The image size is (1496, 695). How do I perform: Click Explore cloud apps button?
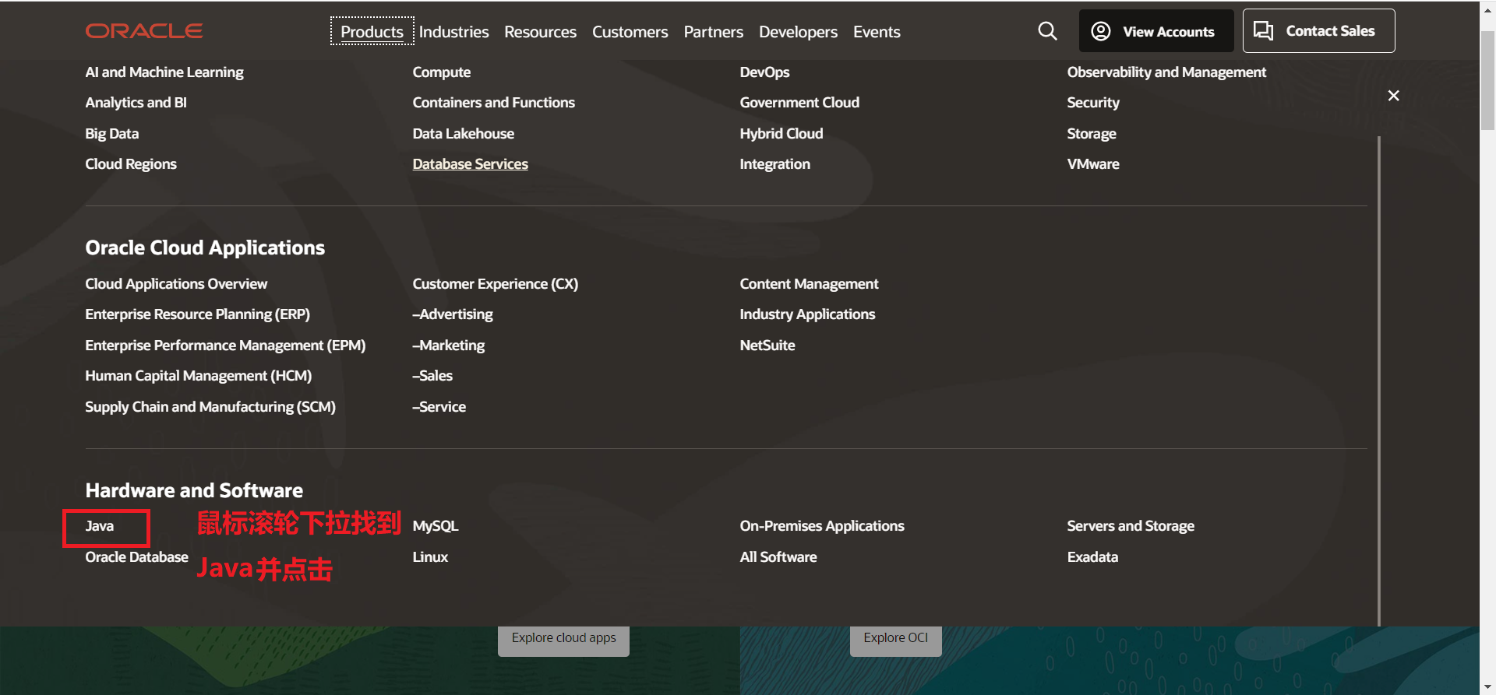click(x=563, y=638)
